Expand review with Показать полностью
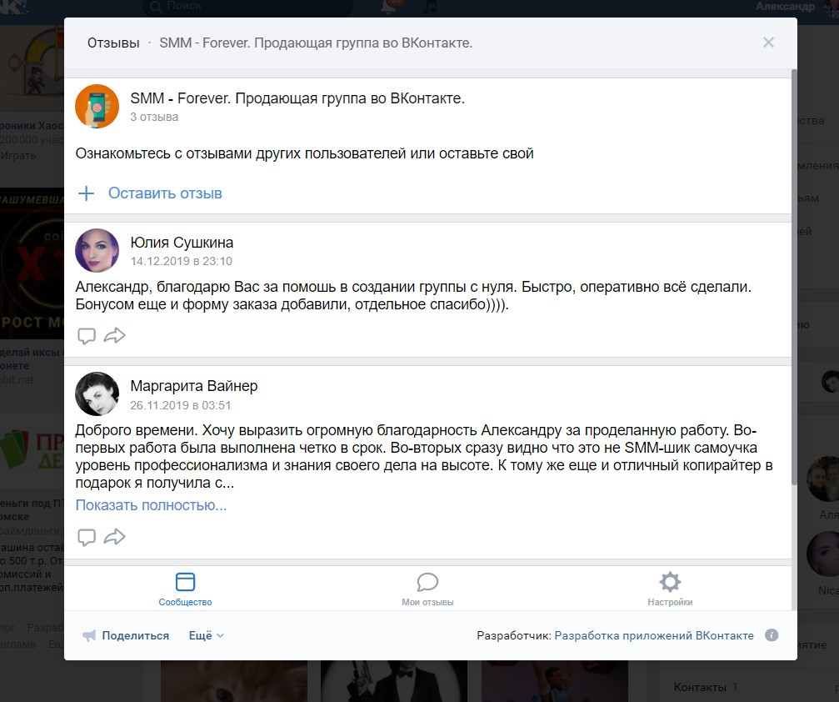The height and width of the screenshot is (702, 839). pyautogui.click(x=151, y=505)
